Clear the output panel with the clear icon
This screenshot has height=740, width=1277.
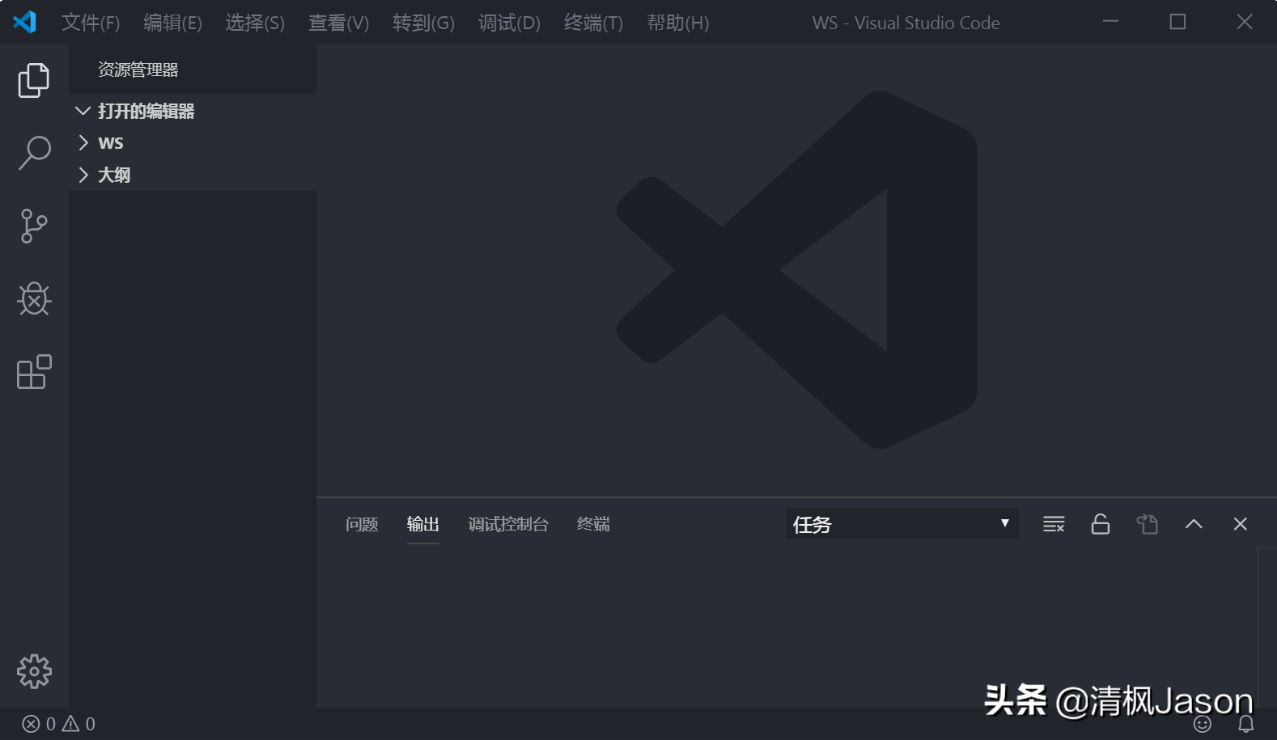click(1054, 524)
